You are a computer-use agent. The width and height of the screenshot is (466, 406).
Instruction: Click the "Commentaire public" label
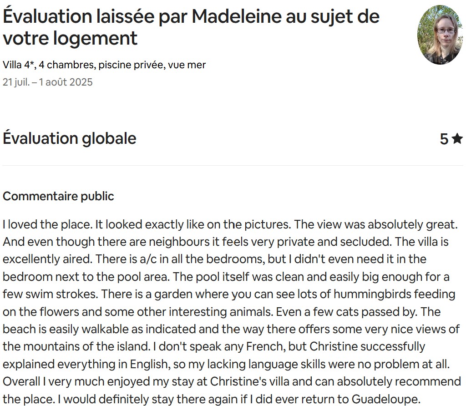click(x=58, y=196)
